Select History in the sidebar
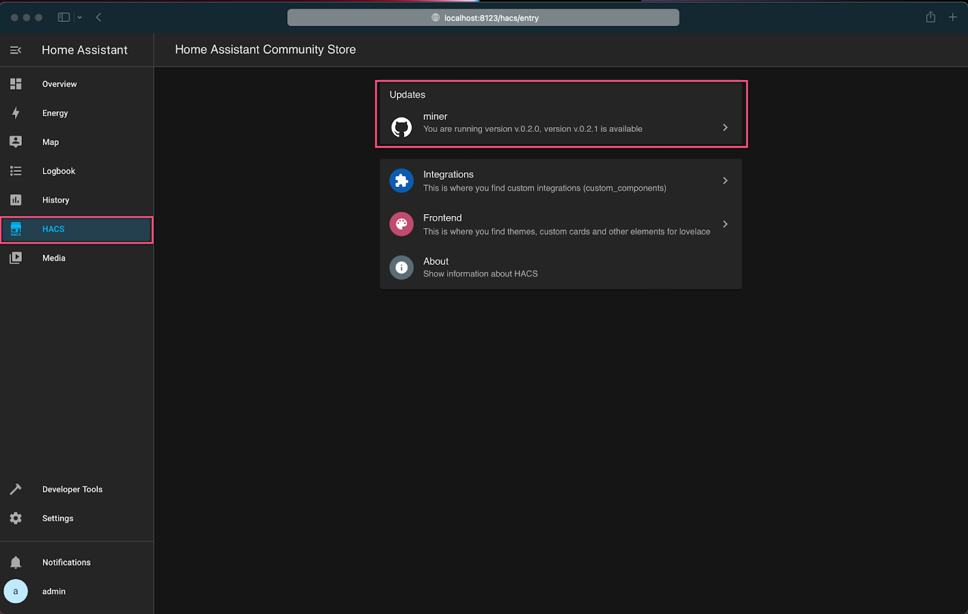Screen dimensions: 968x614 pyautogui.click(x=77, y=200)
